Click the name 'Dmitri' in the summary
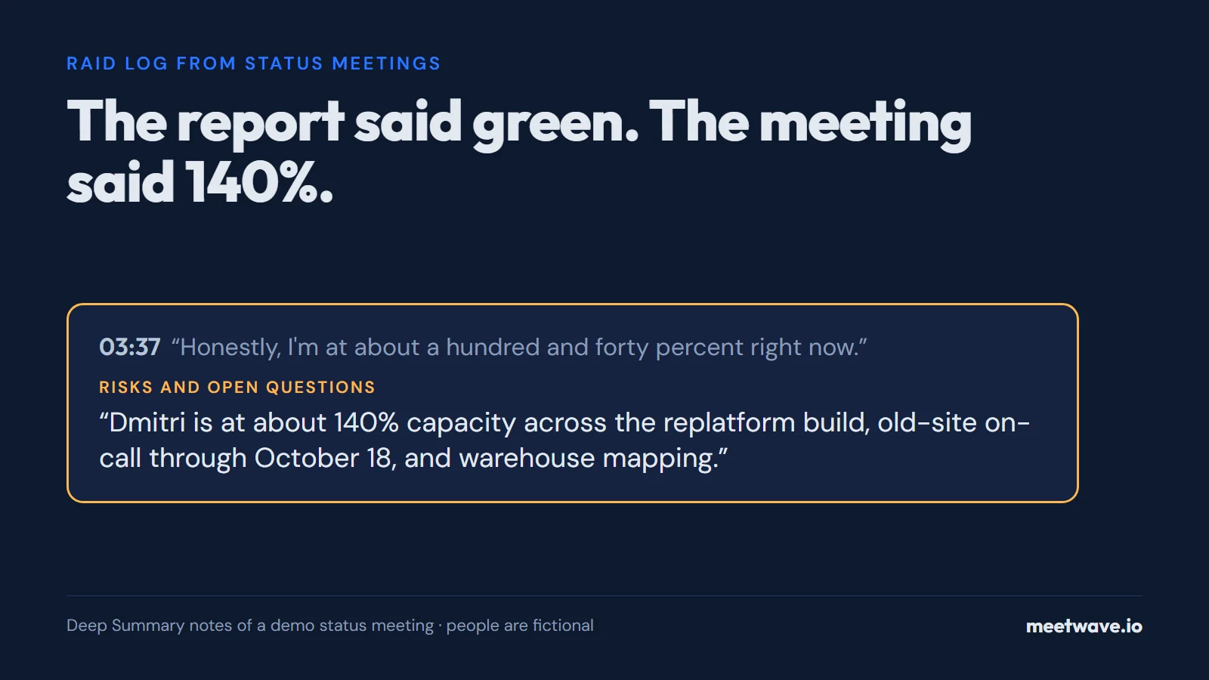Screen dimensions: 1209x680 point(147,422)
